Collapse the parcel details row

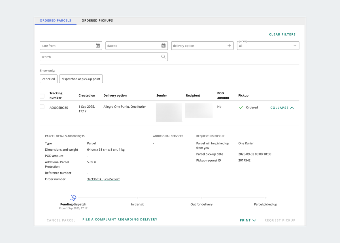tap(282, 108)
